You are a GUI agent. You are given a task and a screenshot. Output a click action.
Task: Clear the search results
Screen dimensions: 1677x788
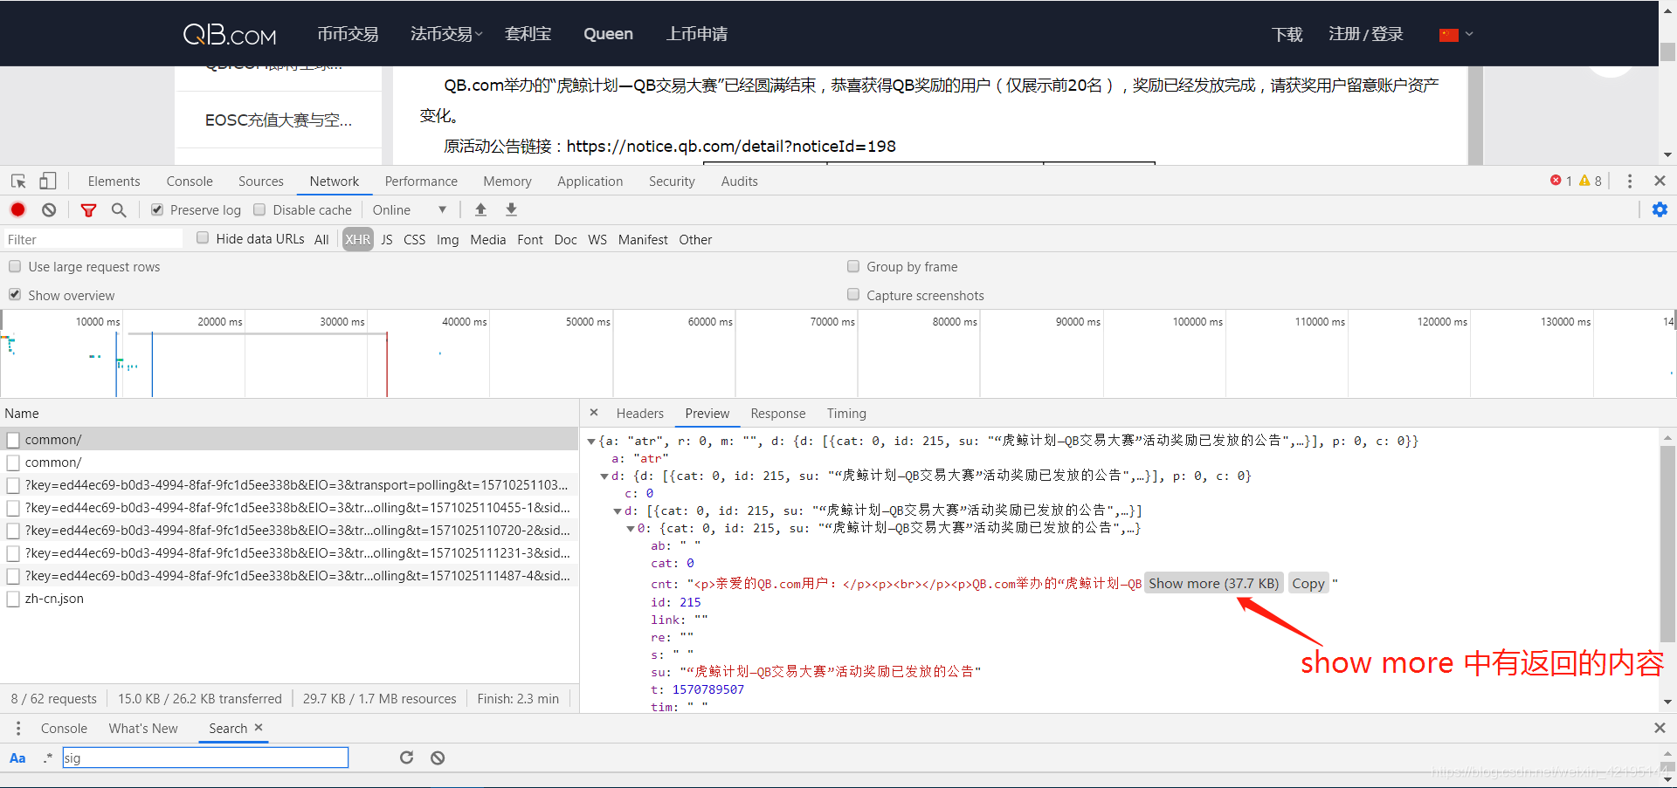pyautogui.click(x=438, y=757)
